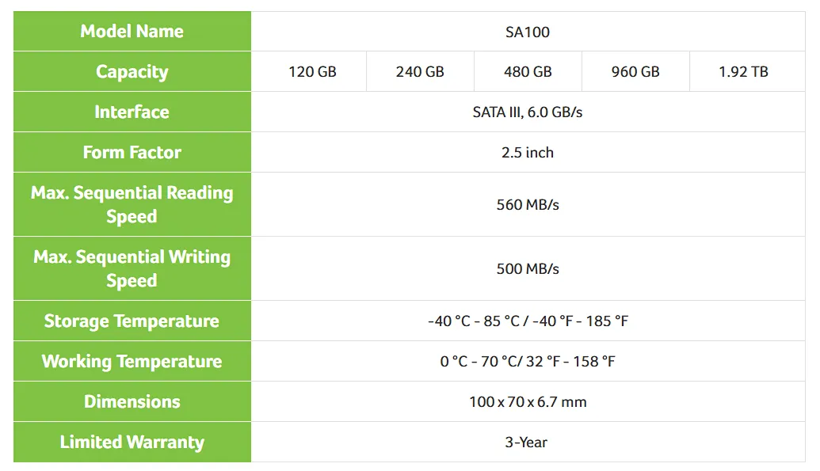
Task: Click the 100 x 70 x 6.7 mm value
Action: click(x=528, y=401)
